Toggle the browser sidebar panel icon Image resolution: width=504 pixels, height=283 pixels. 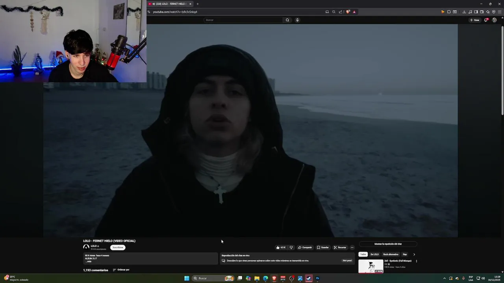click(x=476, y=12)
